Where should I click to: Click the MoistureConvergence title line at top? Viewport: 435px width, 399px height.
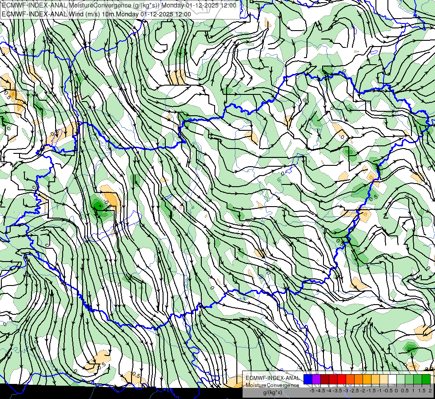[x=119, y=5]
